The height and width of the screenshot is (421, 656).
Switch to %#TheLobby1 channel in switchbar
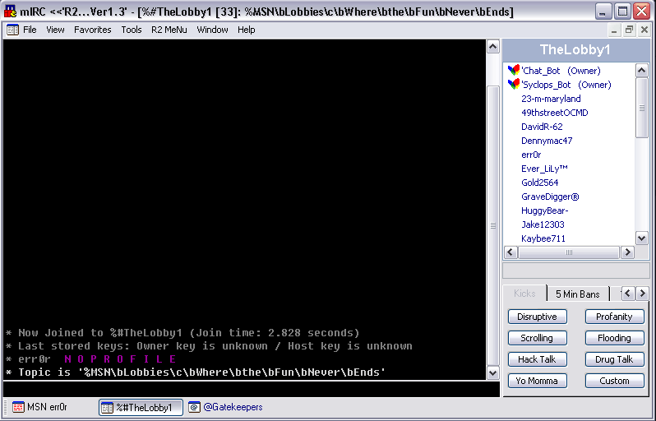(141, 408)
